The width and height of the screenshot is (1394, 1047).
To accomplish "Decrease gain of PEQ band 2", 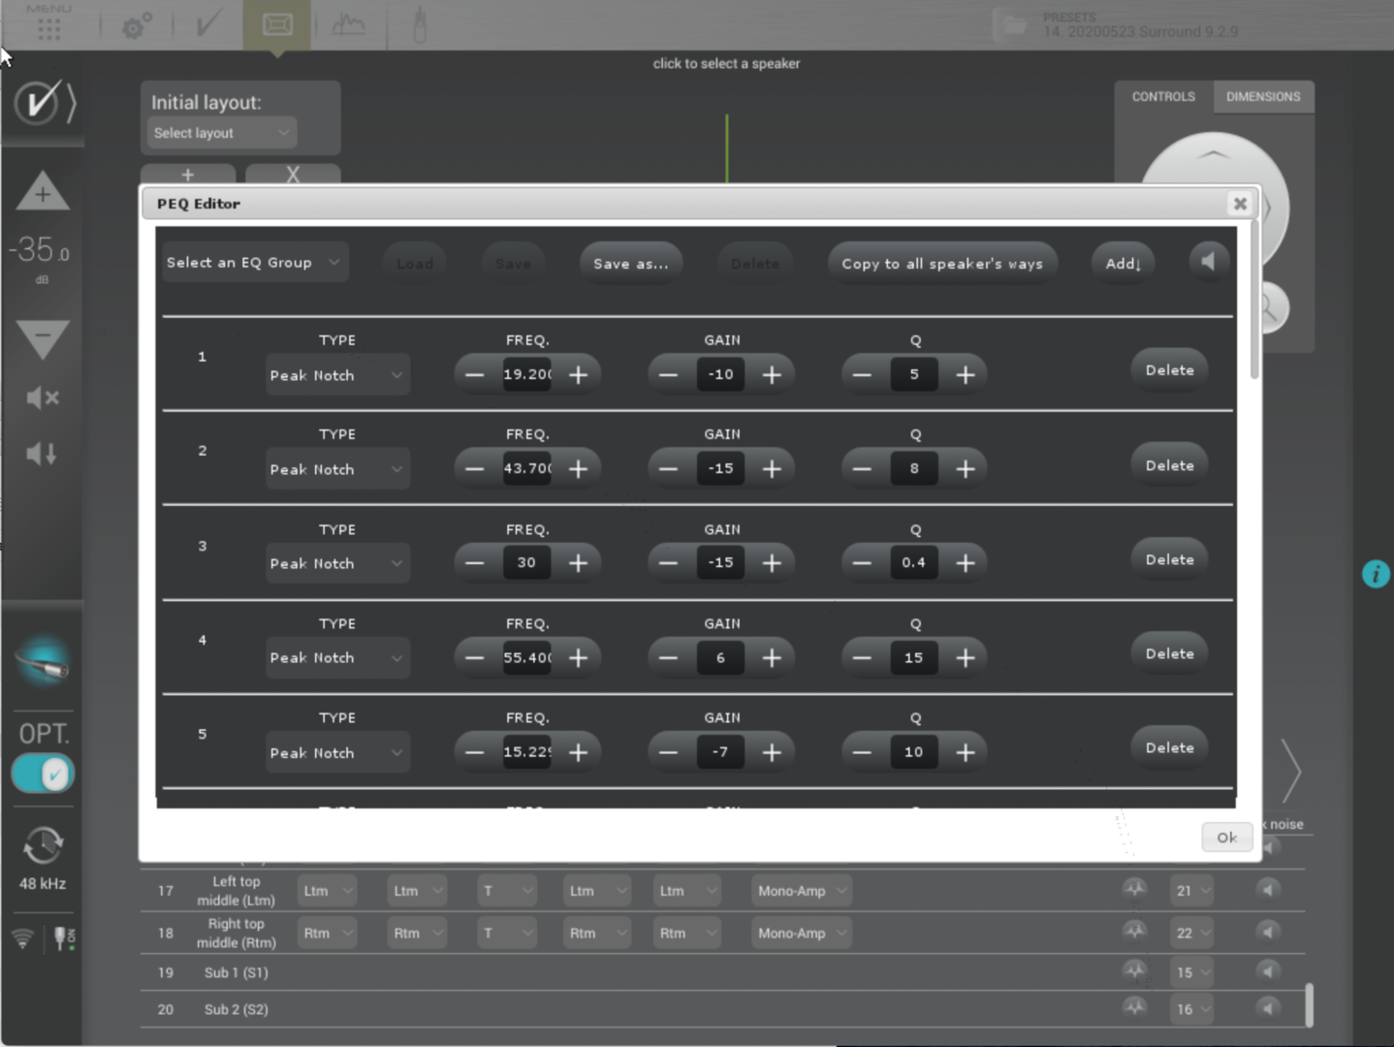I will click(x=668, y=469).
